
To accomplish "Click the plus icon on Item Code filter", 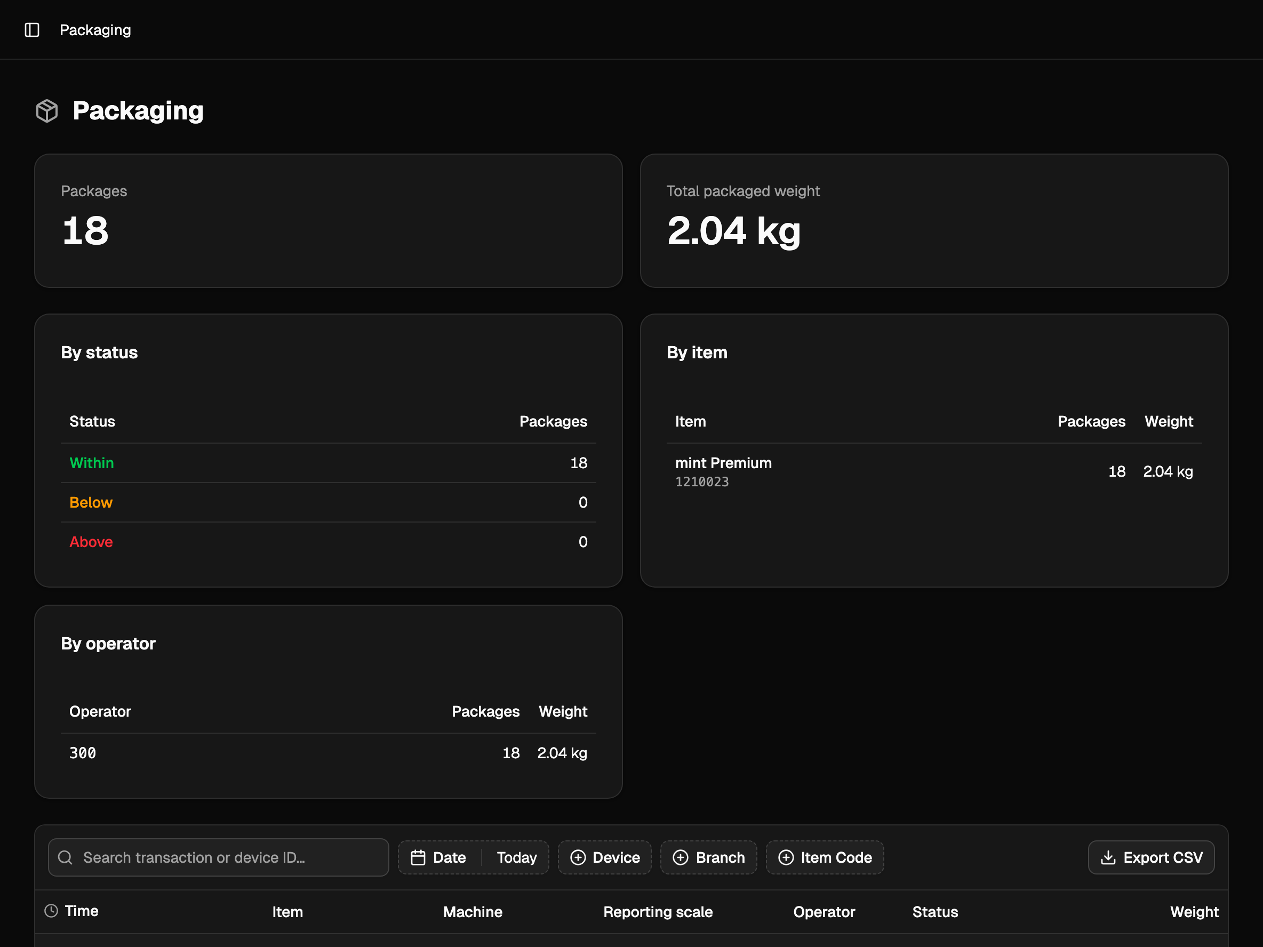I will click(x=786, y=857).
